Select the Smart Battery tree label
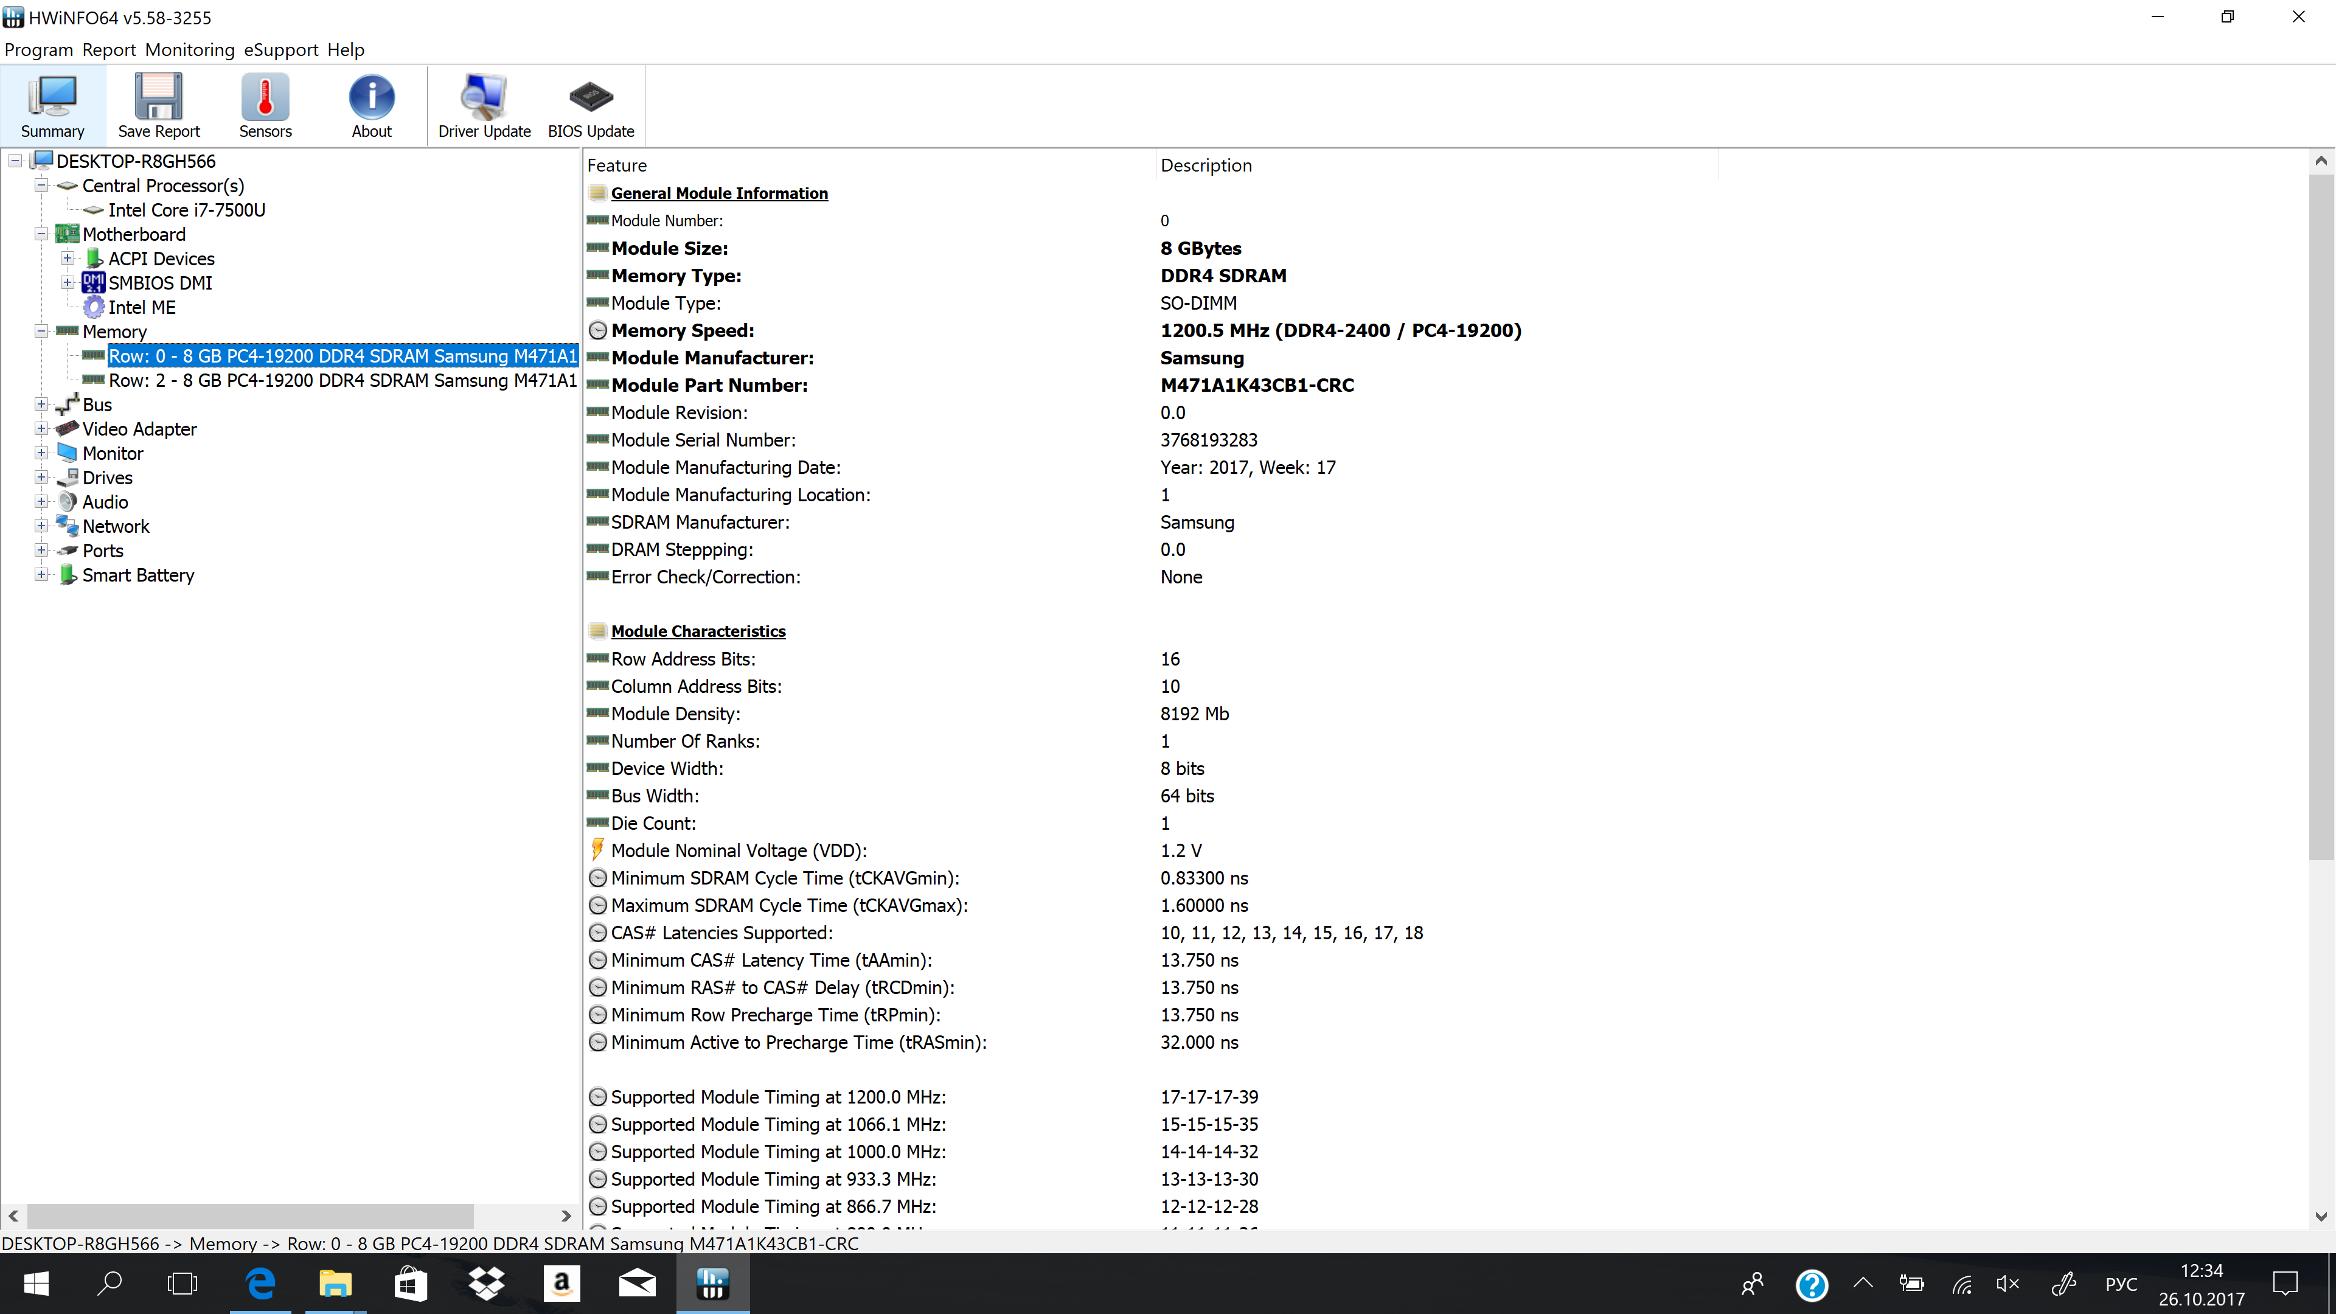The height and width of the screenshot is (1314, 2336). 138,575
